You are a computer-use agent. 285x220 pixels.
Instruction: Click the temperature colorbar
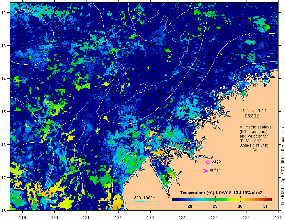[222, 200]
